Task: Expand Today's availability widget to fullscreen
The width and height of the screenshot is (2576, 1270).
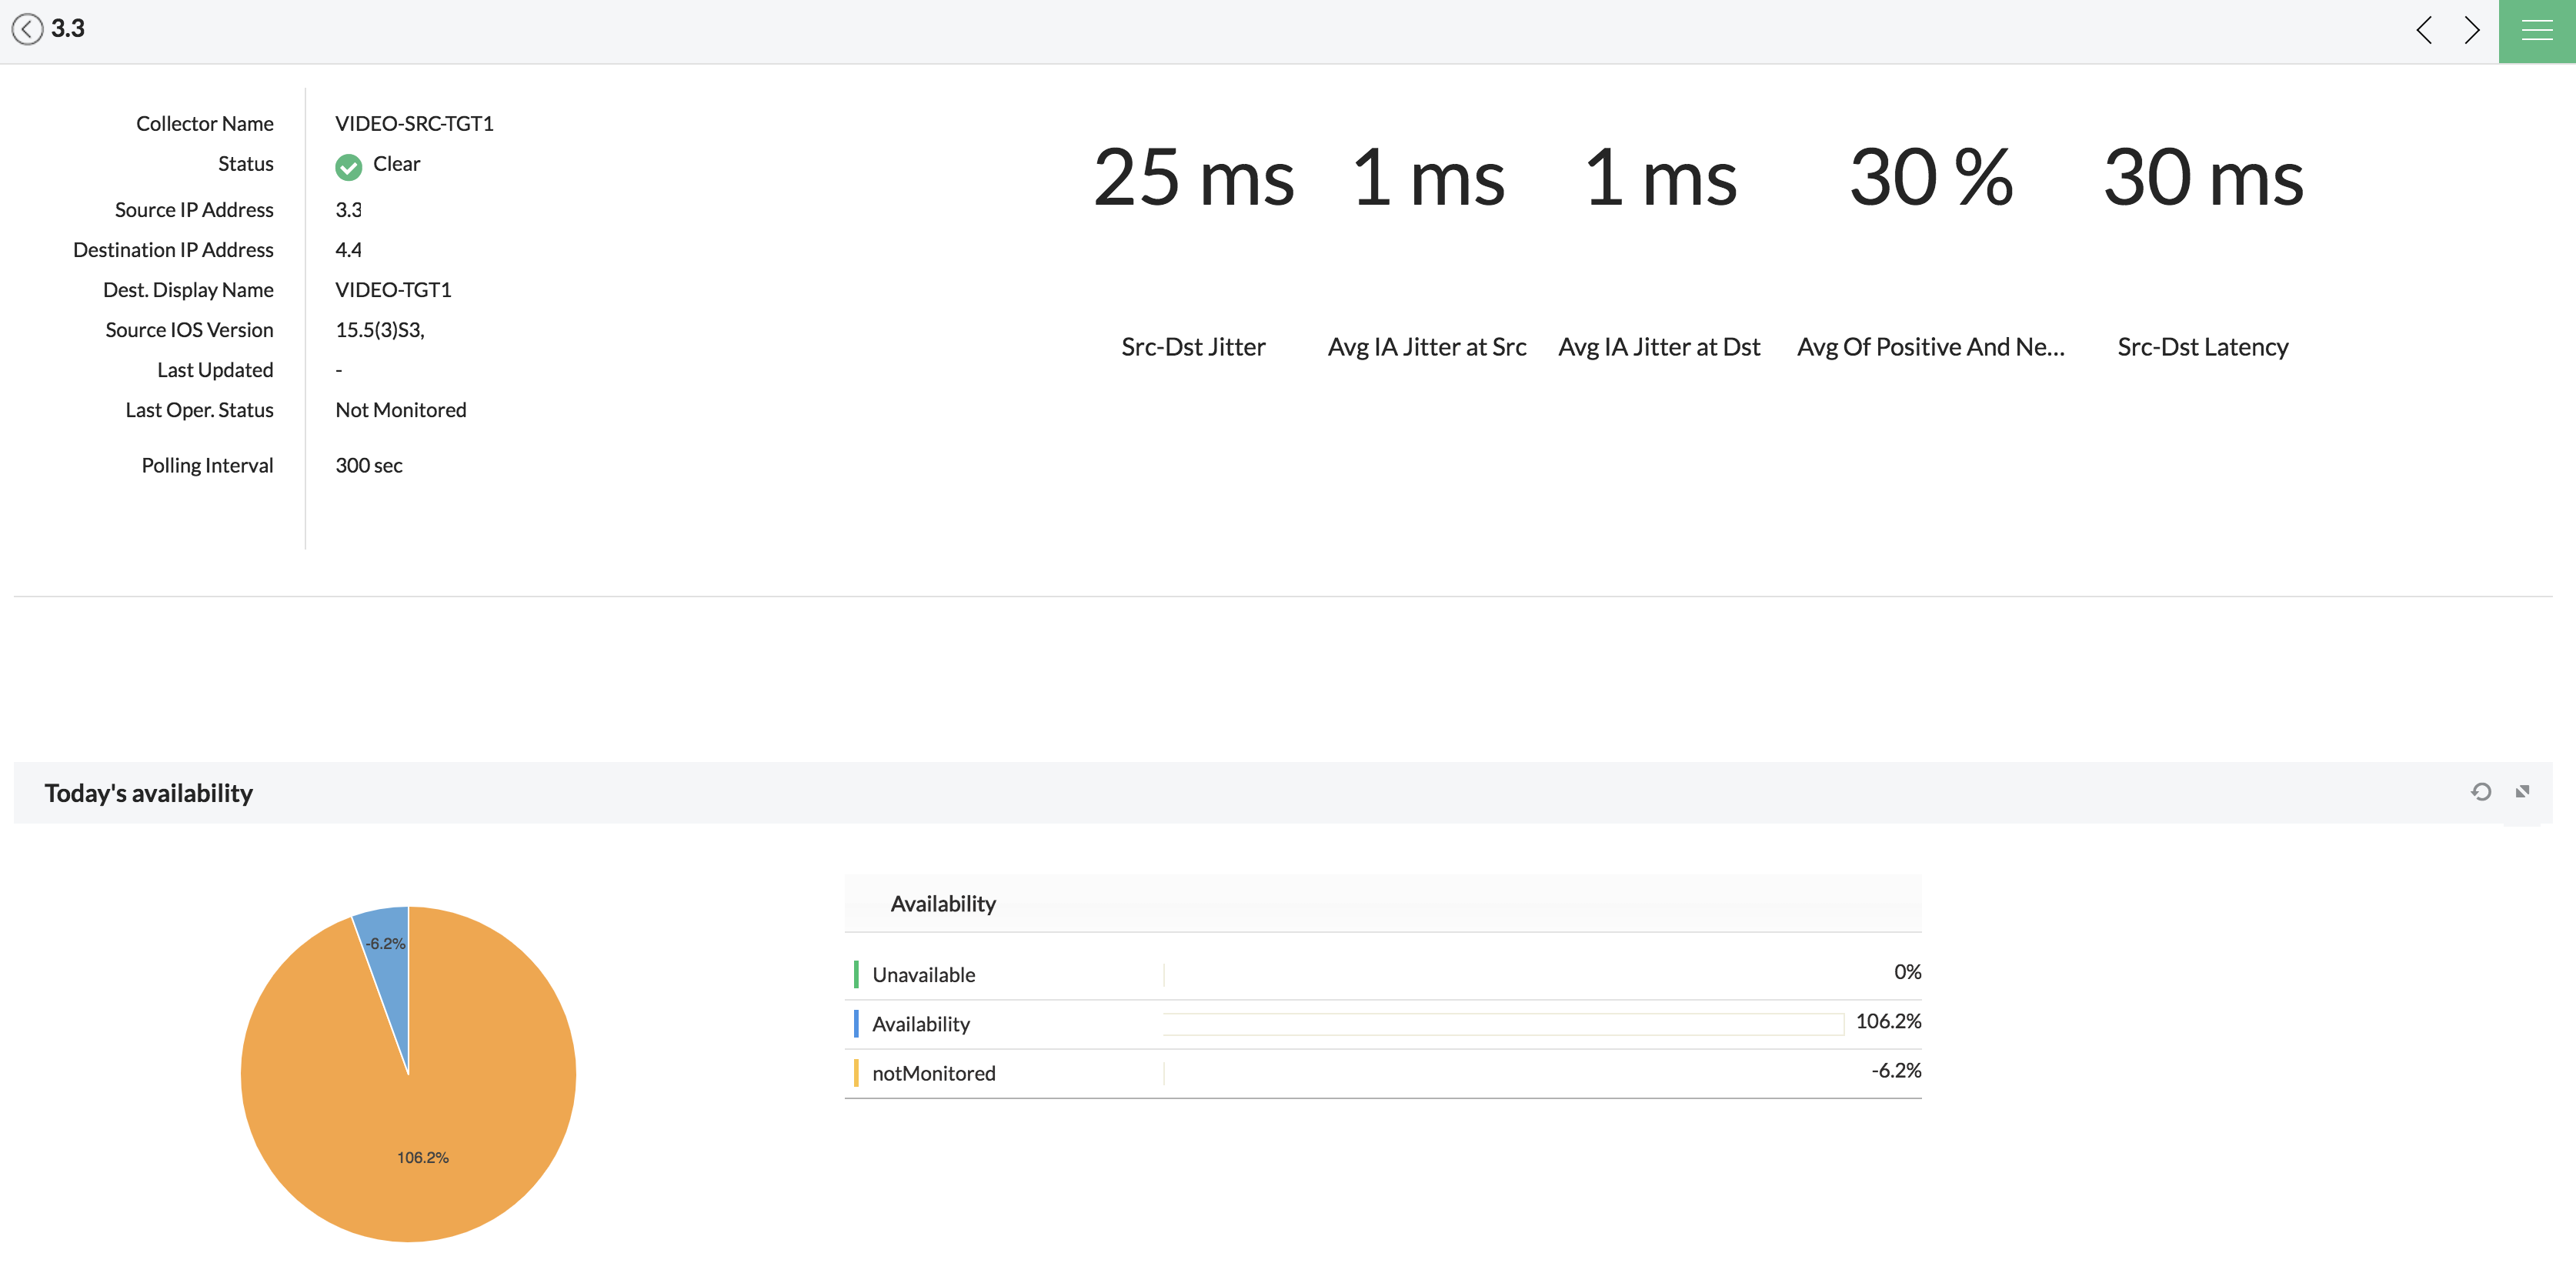Action: (2523, 792)
